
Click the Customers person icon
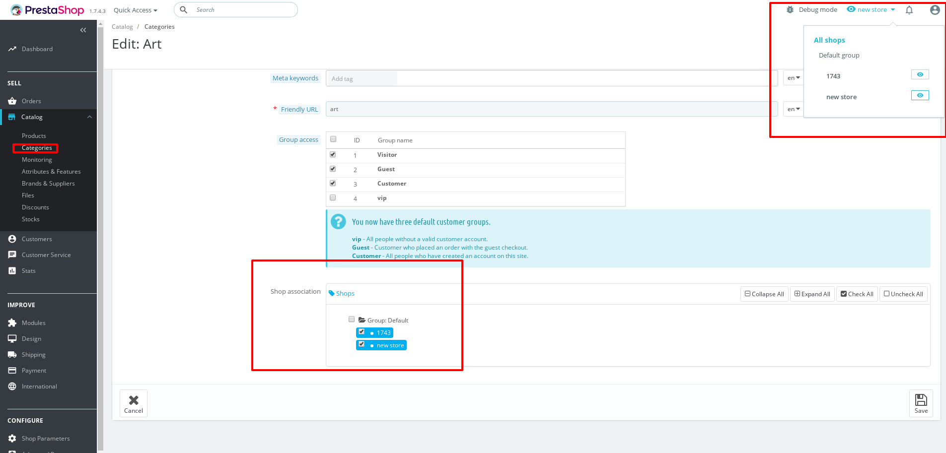coord(12,239)
